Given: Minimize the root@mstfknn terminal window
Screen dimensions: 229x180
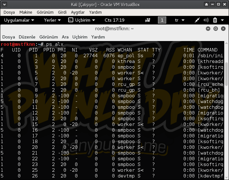Looking at the screenshot, I should 208,29.
